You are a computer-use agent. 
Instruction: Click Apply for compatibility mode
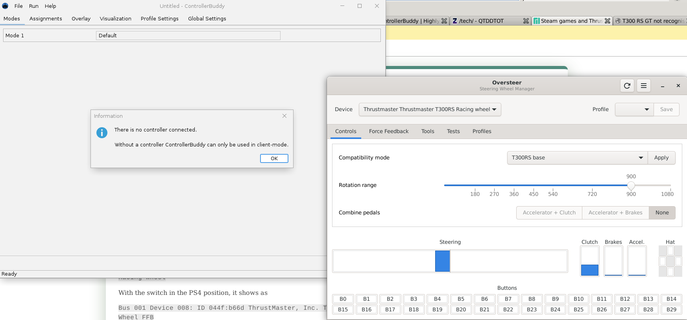(x=661, y=157)
